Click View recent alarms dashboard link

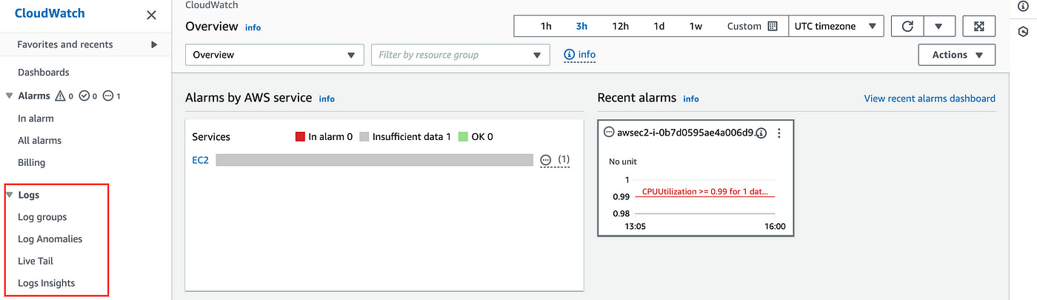(930, 99)
